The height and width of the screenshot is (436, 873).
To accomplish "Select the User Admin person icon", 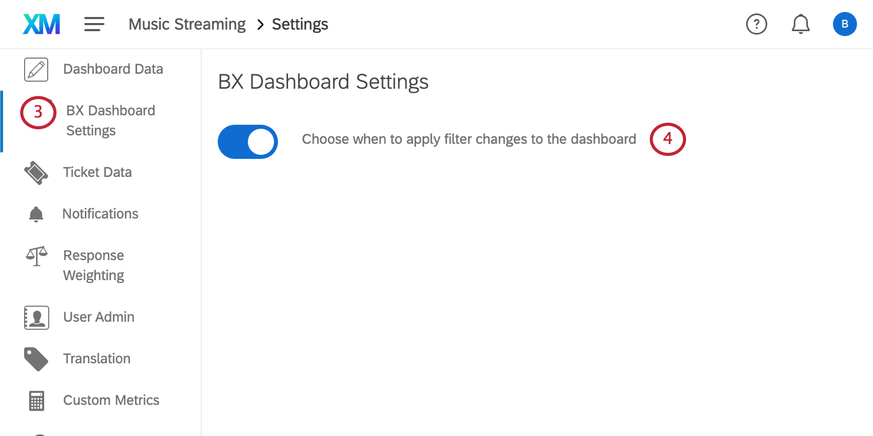I will click(36, 318).
